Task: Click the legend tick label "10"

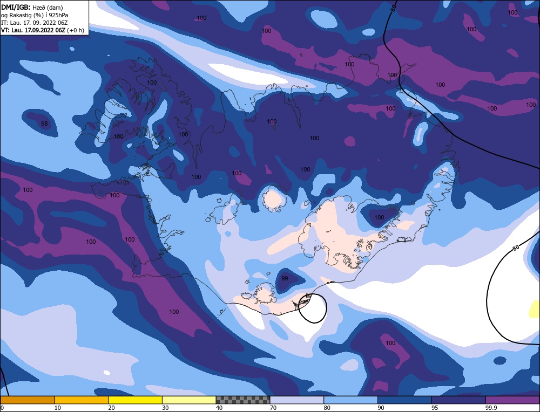Action: (58, 408)
